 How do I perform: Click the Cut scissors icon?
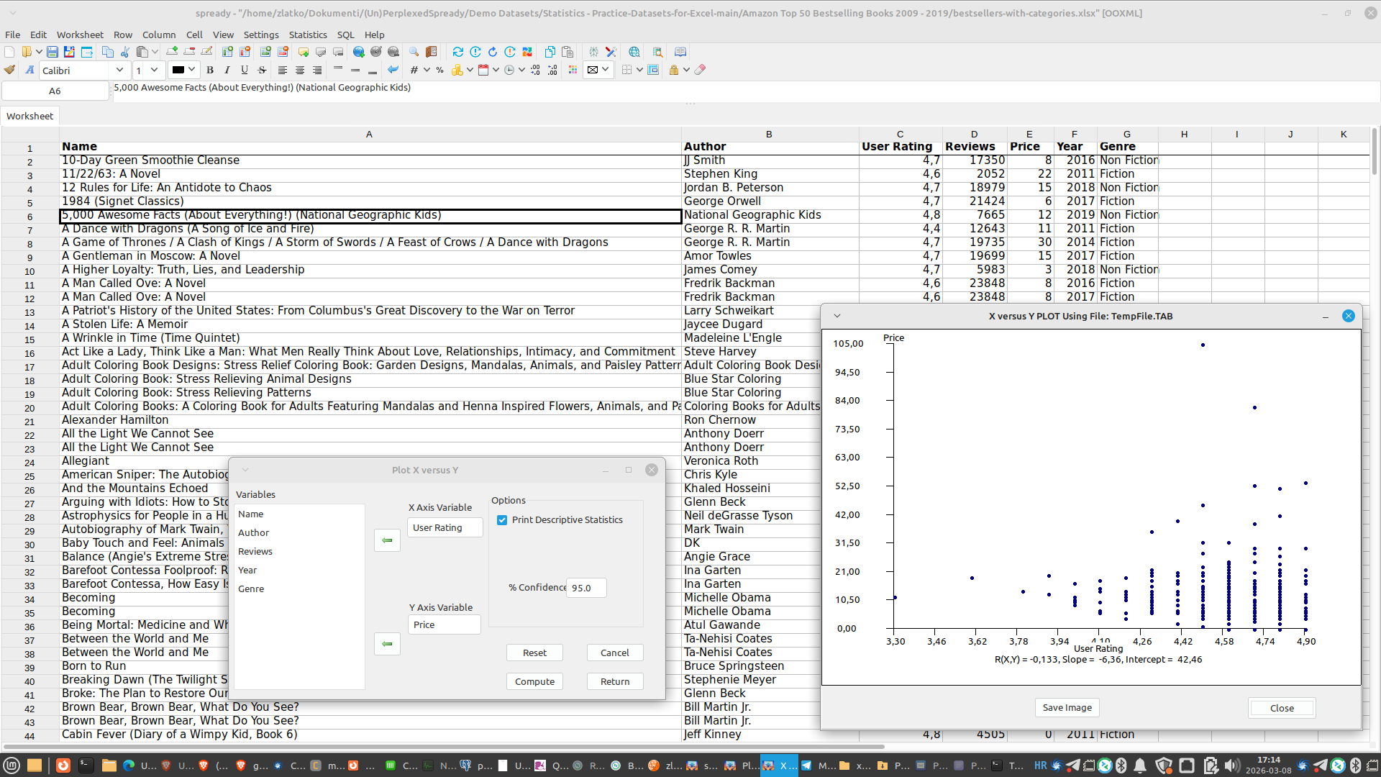point(125,52)
